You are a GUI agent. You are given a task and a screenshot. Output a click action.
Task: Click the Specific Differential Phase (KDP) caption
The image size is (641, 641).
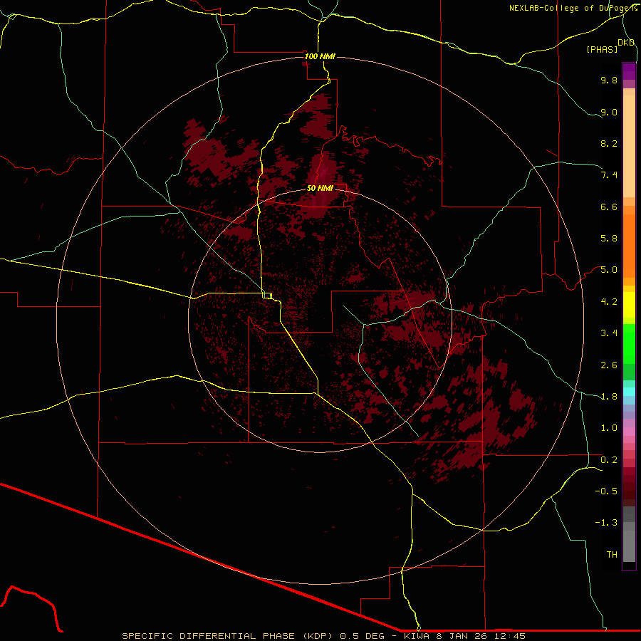pos(229,635)
